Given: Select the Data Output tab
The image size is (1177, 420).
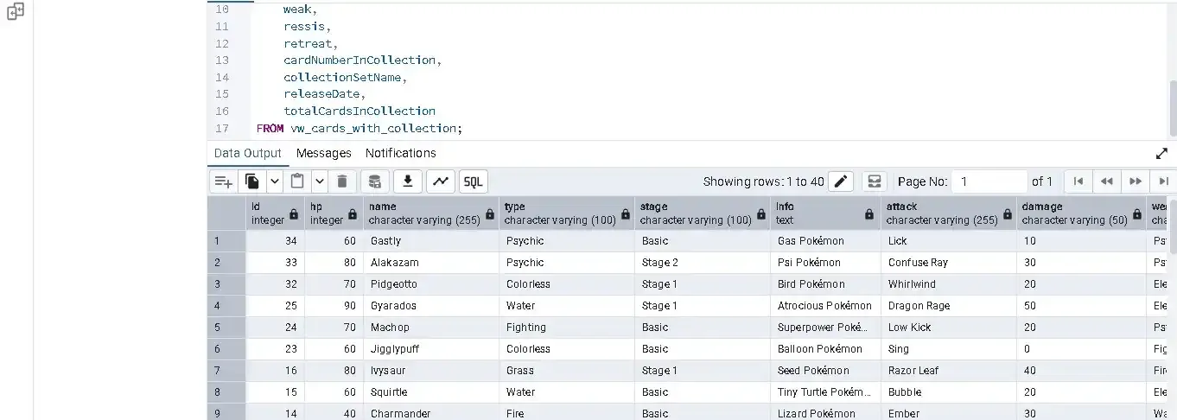Looking at the screenshot, I should coord(247,153).
